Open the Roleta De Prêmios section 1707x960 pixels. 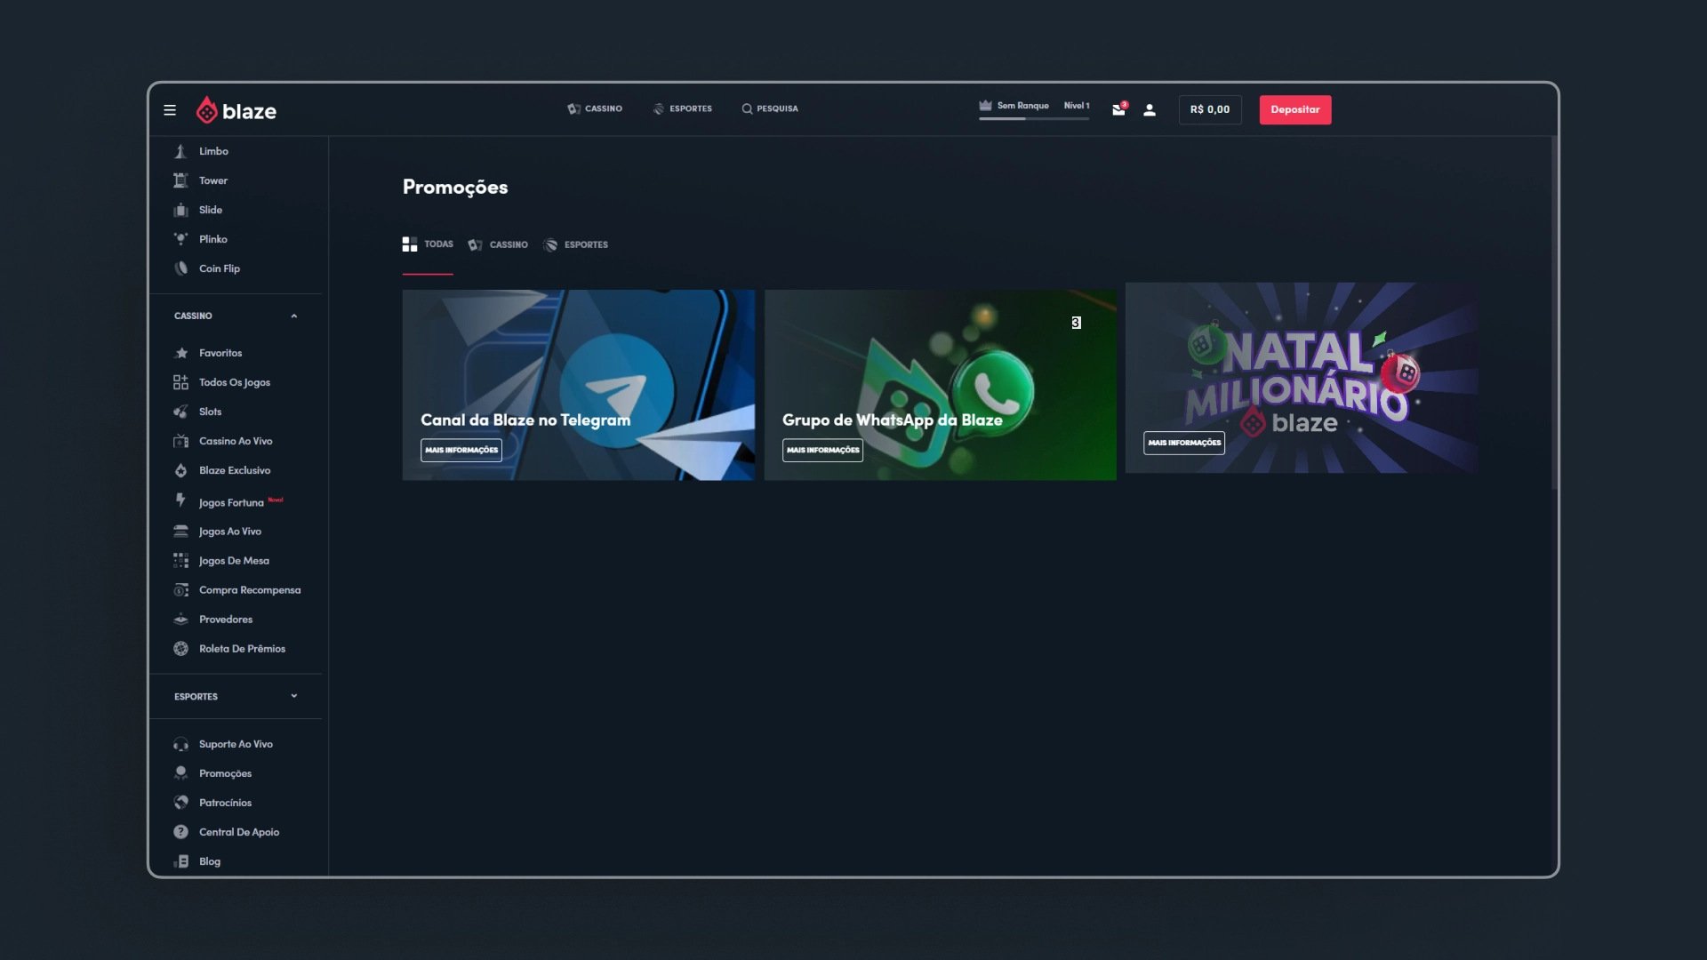181,648
